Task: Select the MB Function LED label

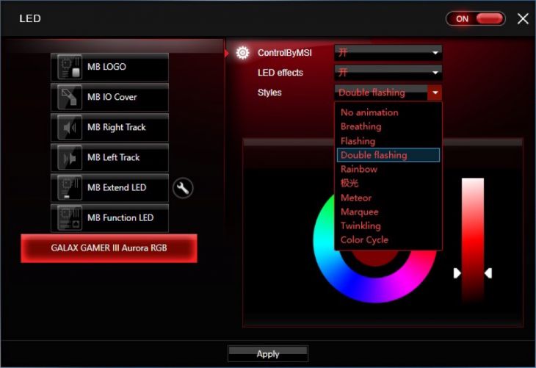Action: pyautogui.click(x=120, y=217)
